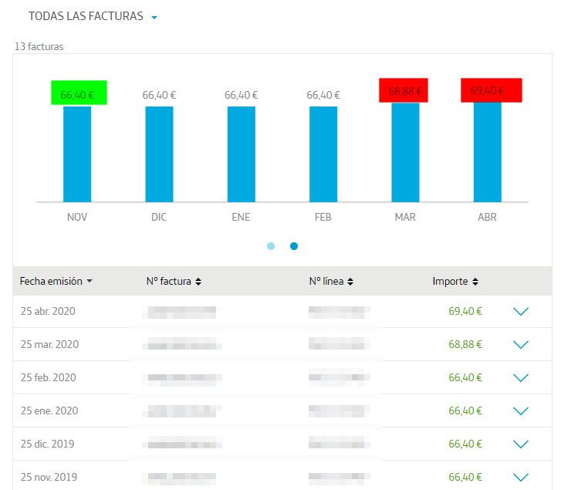Click the 68,88 € amount in table

[x=465, y=345]
